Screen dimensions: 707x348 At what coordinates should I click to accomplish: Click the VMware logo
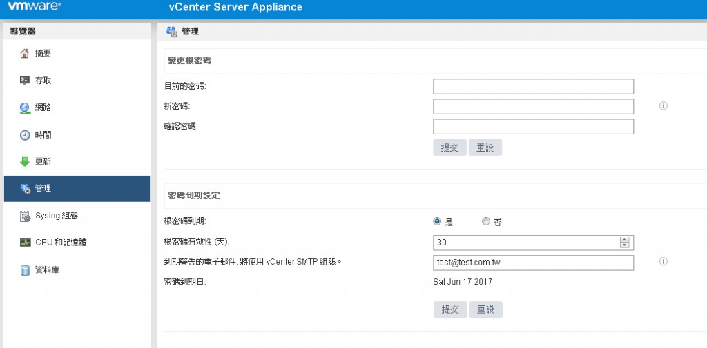(35, 6)
